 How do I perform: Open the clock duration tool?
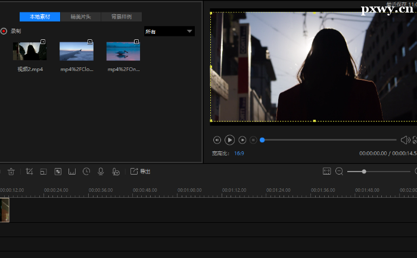tap(86, 172)
